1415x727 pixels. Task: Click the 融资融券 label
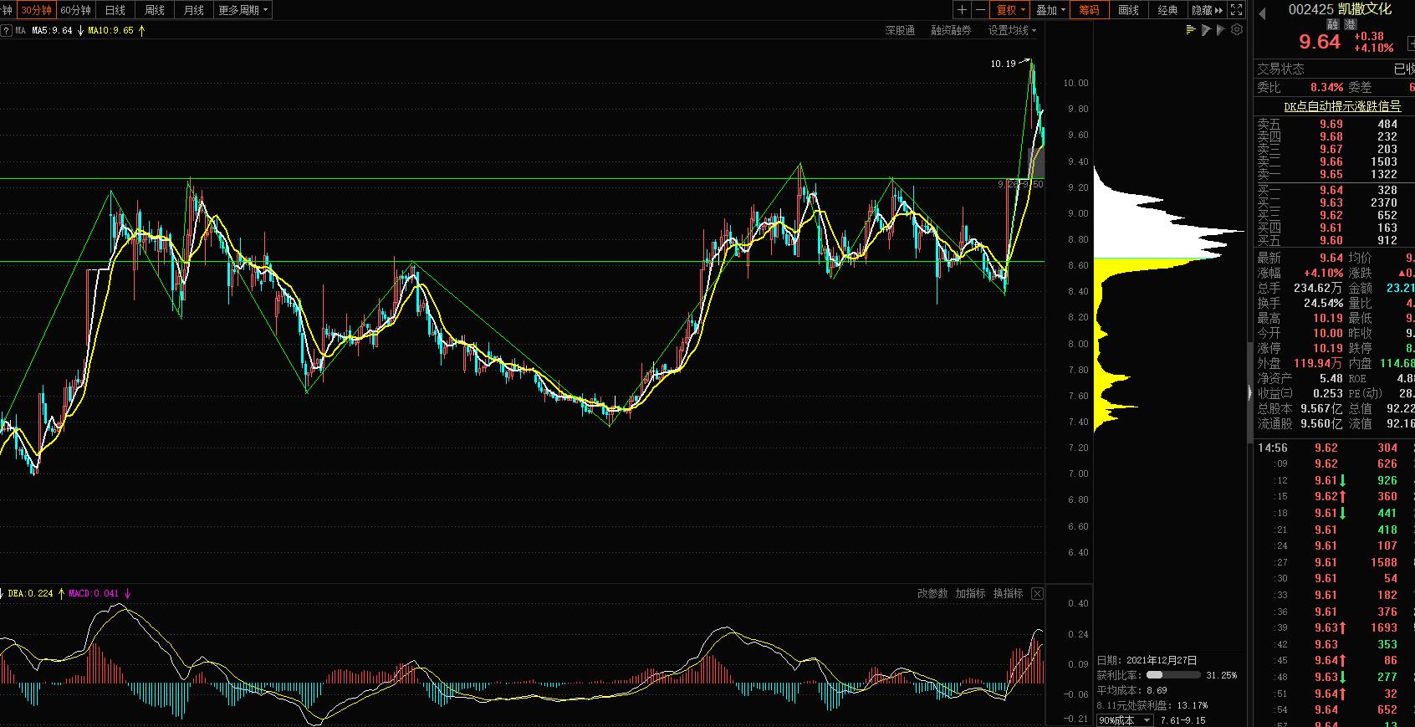[951, 30]
